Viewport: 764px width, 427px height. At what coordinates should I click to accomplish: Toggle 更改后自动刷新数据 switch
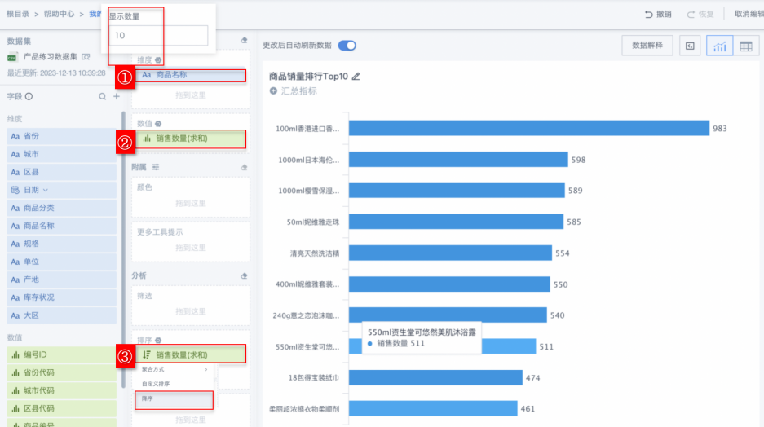347,46
